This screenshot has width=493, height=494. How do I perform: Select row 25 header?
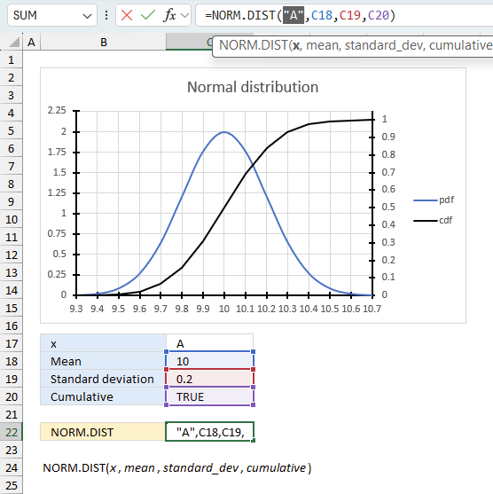tap(12, 485)
